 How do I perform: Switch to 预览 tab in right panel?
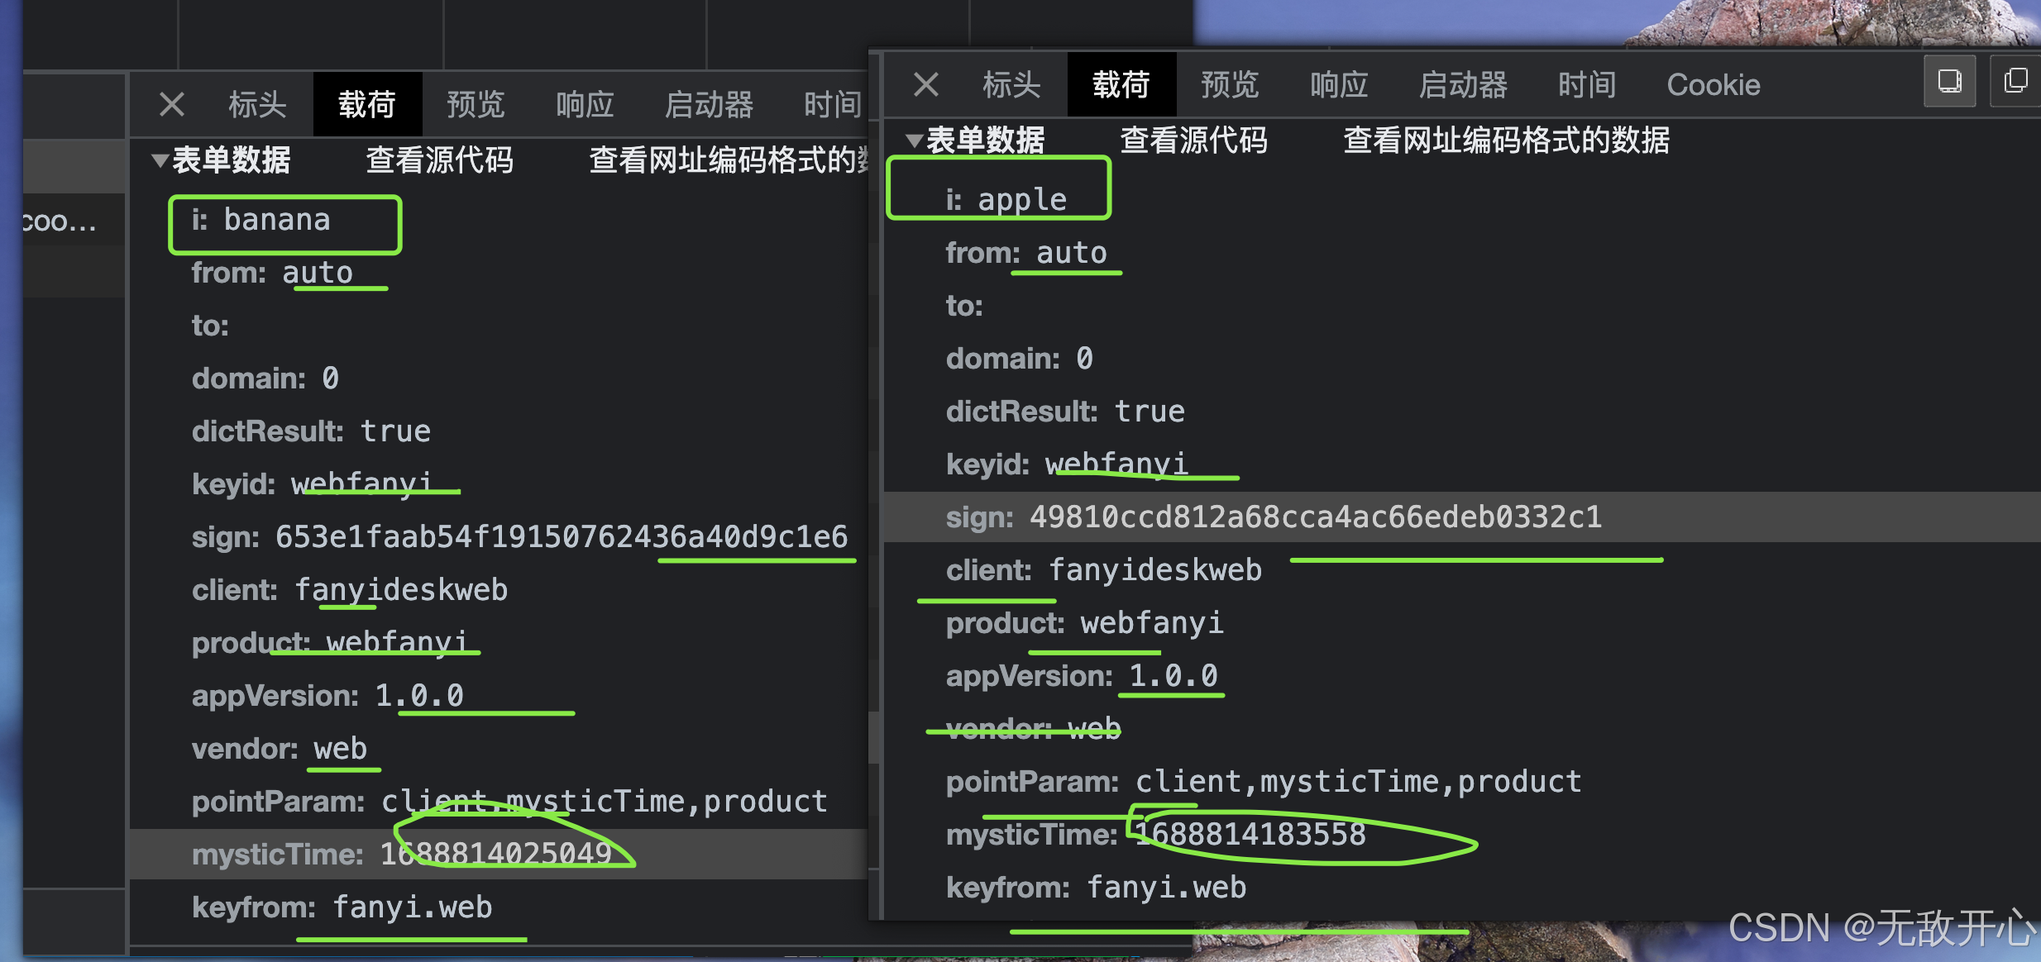pos(1230,84)
